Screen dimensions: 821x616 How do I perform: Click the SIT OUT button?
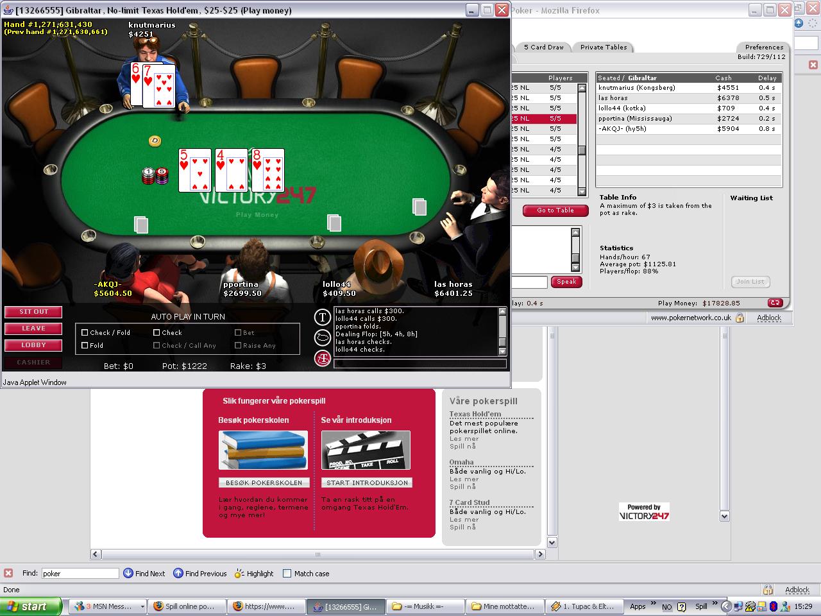[33, 312]
